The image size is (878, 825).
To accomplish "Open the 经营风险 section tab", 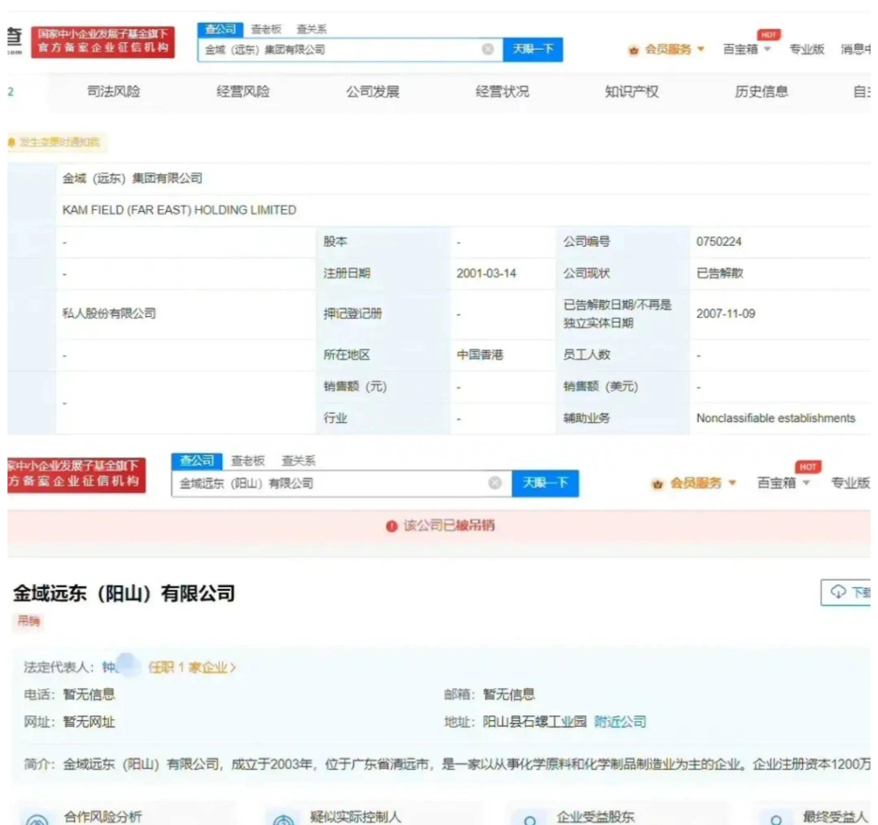I will (x=243, y=91).
